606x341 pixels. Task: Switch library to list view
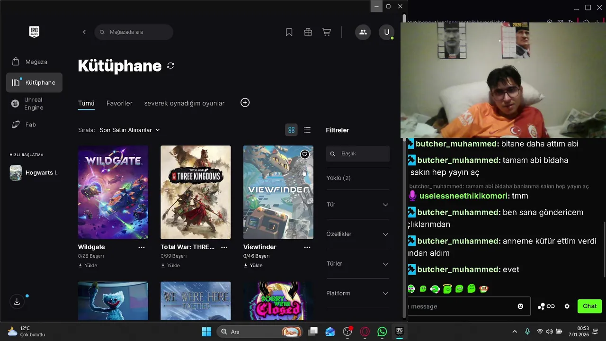[307, 130]
